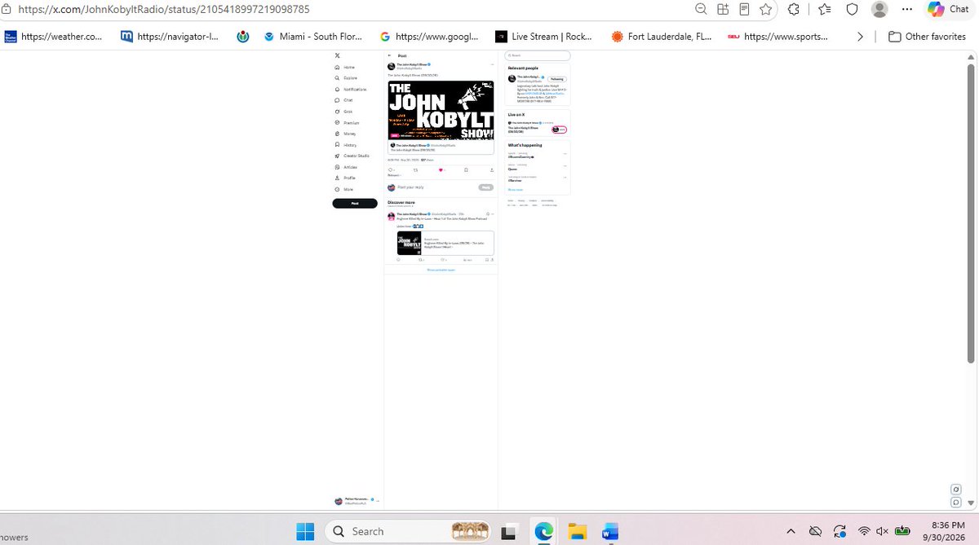The width and height of the screenshot is (979, 545).
Task: Open Microsoft Edge from taskbar
Action: coord(544,531)
